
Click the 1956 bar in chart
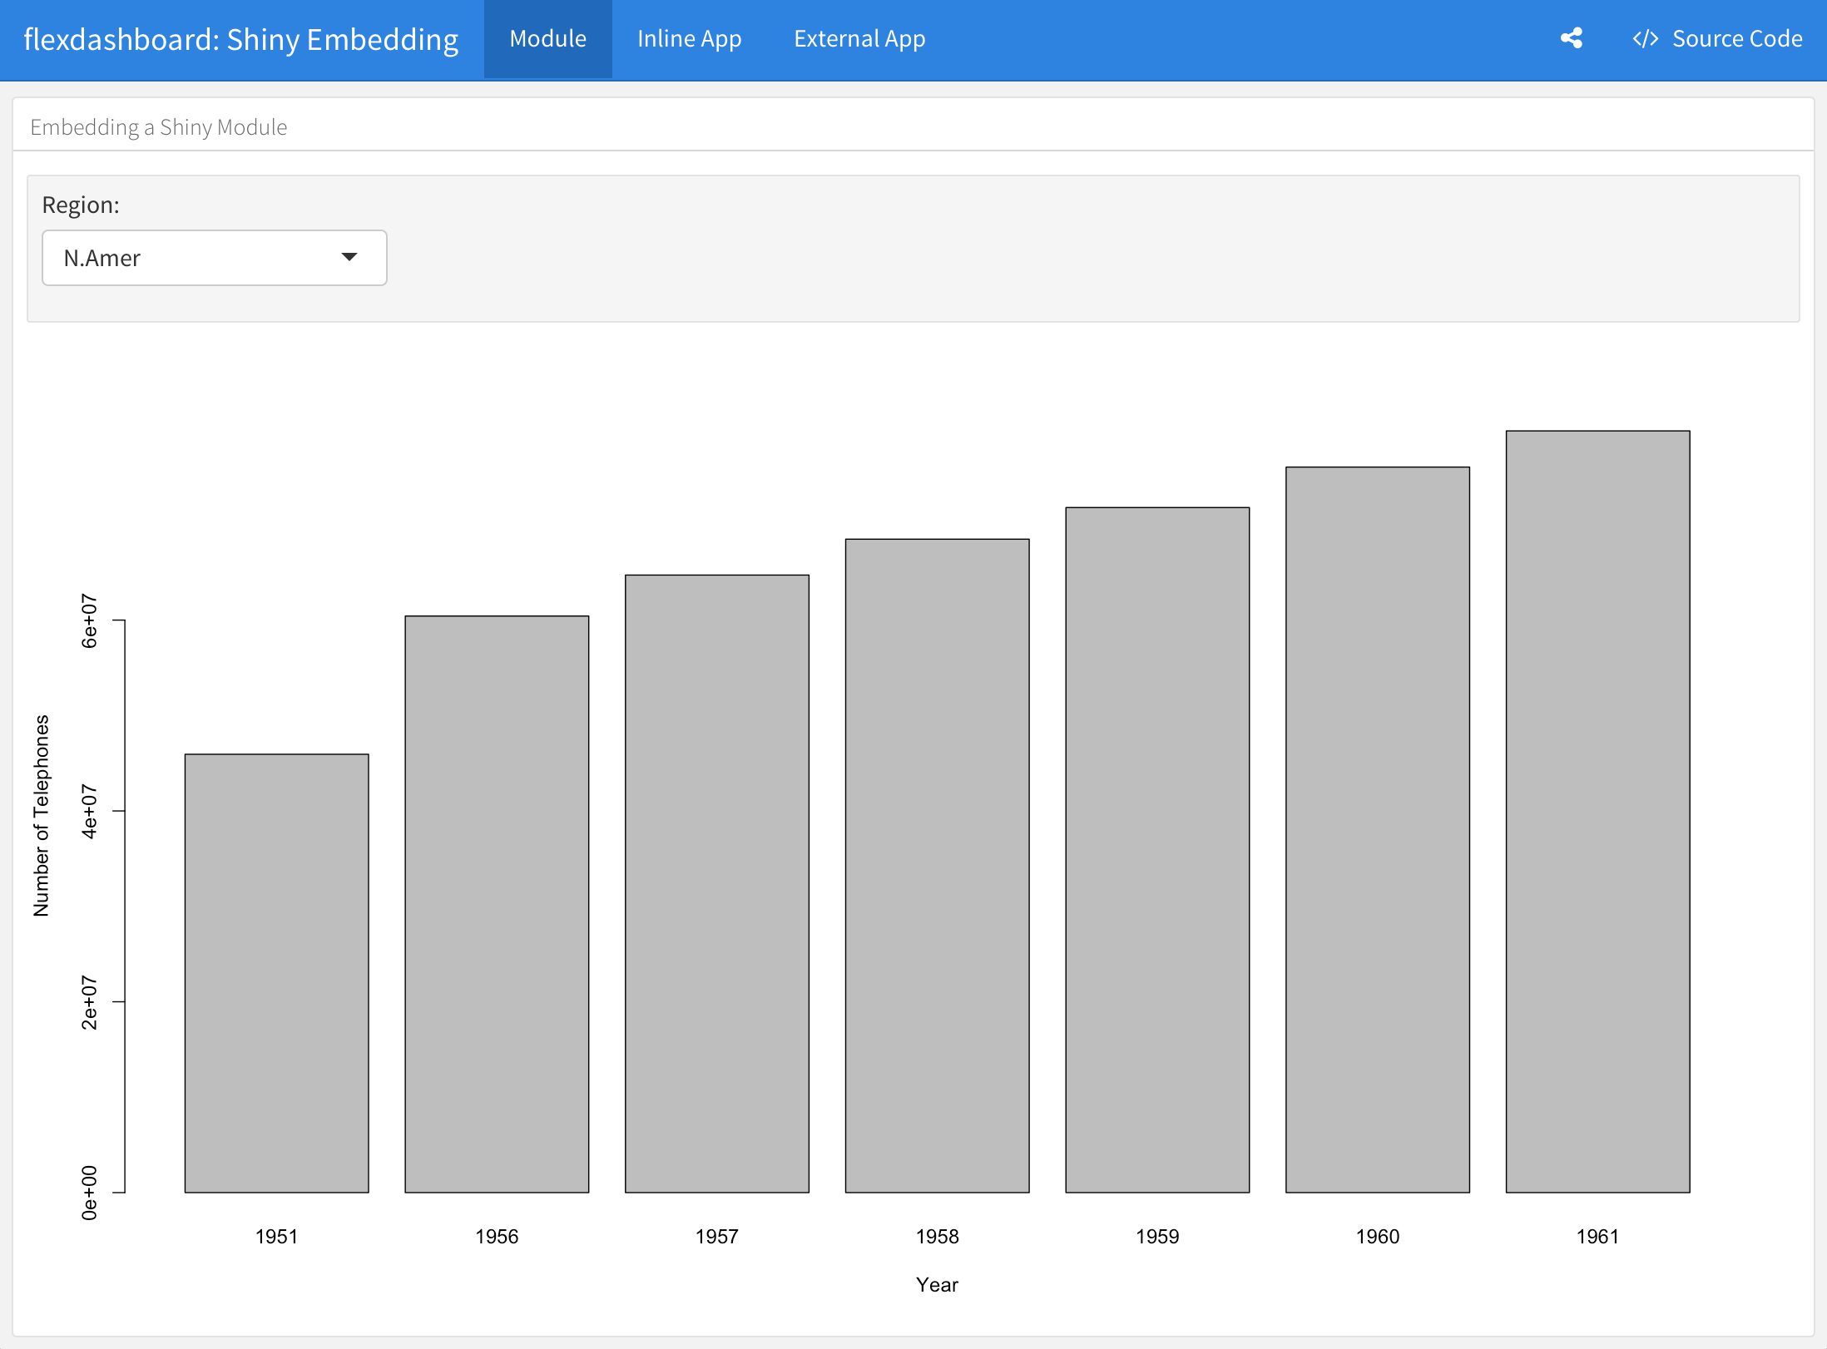[497, 904]
